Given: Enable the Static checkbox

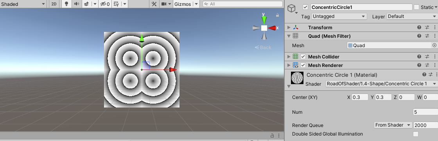Looking at the screenshot, I should point(416,7).
